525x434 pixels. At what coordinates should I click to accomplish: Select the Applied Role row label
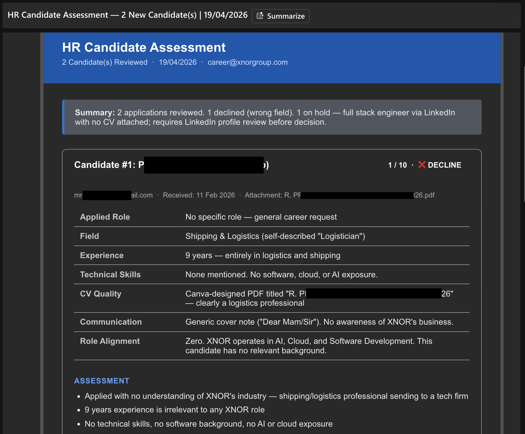[105, 217]
